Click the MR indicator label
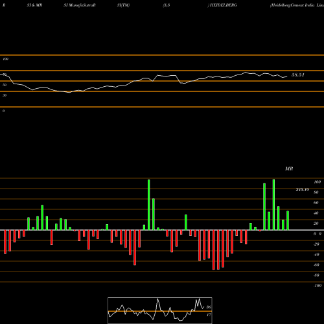 [x=289, y=168]
